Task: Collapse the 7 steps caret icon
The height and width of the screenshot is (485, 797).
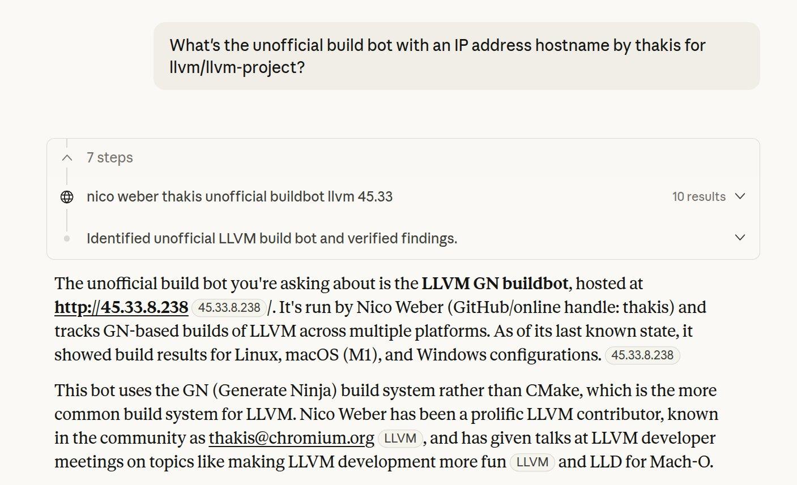Action: click(x=67, y=158)
